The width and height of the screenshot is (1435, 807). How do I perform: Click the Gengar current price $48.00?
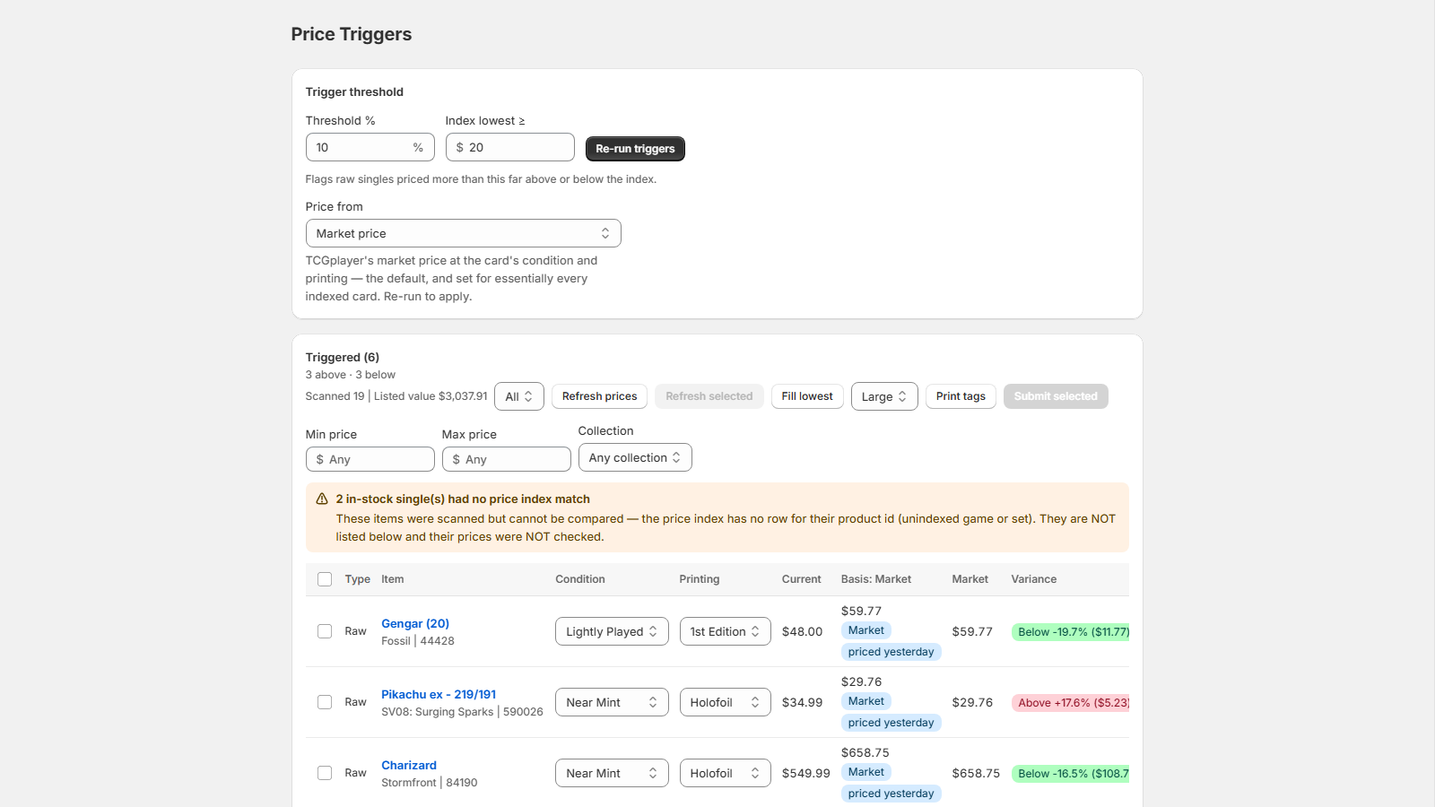pyautogui.click(x=802, y=631)
